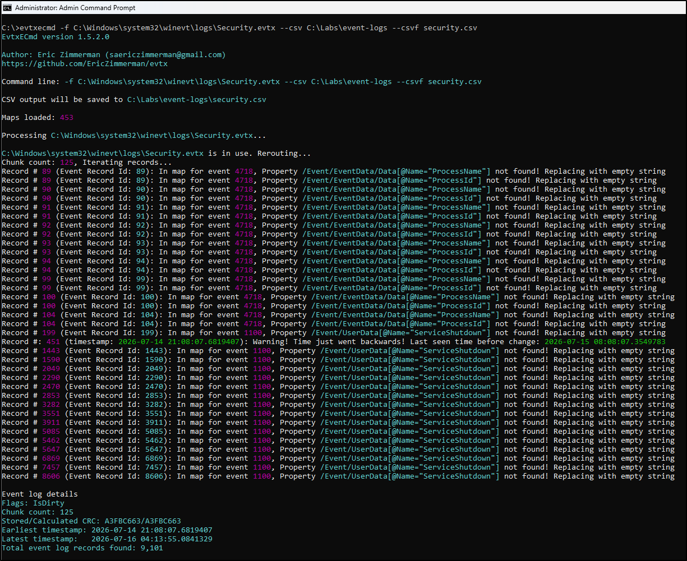Click the 'Latest timestamp' line
The width and height of the screenshot is (687, 561).
pos(107,539)
